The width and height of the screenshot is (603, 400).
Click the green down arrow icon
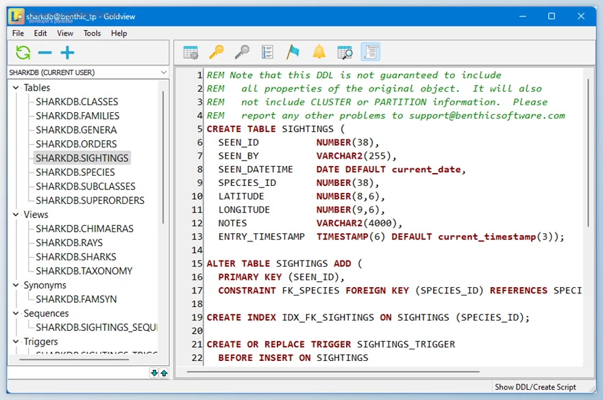(154, 373)
